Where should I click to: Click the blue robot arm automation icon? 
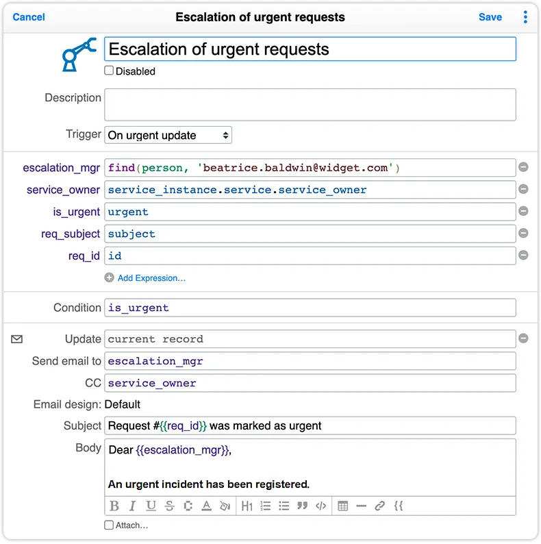(79, 55)
